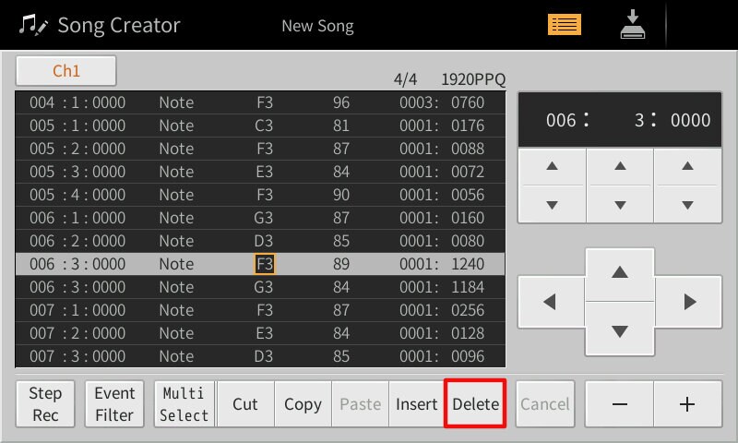This screenshot has height=443, width=738.
Task: Insert a new event
Action: click(x=417, y=404)
